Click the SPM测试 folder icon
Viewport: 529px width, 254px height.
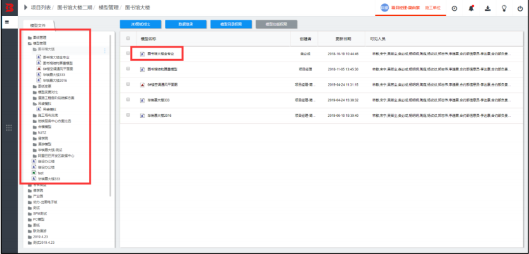tap(30, 213)
